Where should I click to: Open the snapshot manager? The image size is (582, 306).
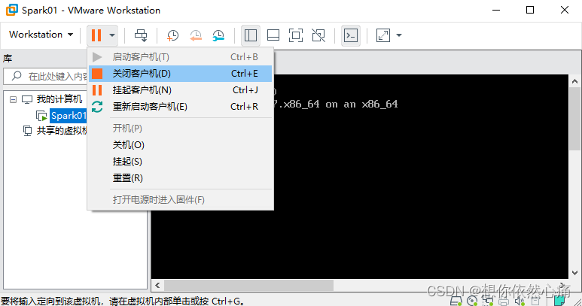coord(218,35)
